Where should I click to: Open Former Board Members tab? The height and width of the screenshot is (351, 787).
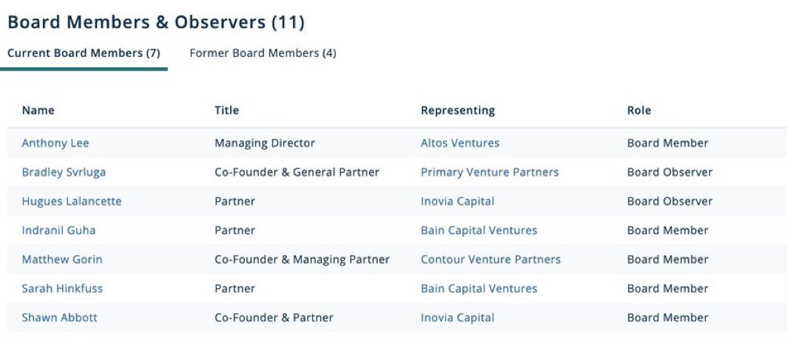(x=263, y=53)
